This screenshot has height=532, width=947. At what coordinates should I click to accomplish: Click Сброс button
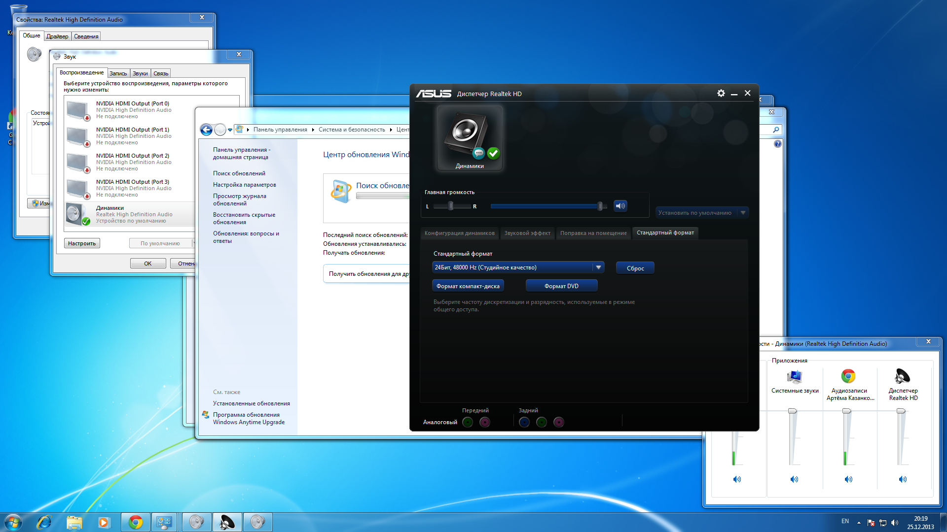(x=635, y=268)
